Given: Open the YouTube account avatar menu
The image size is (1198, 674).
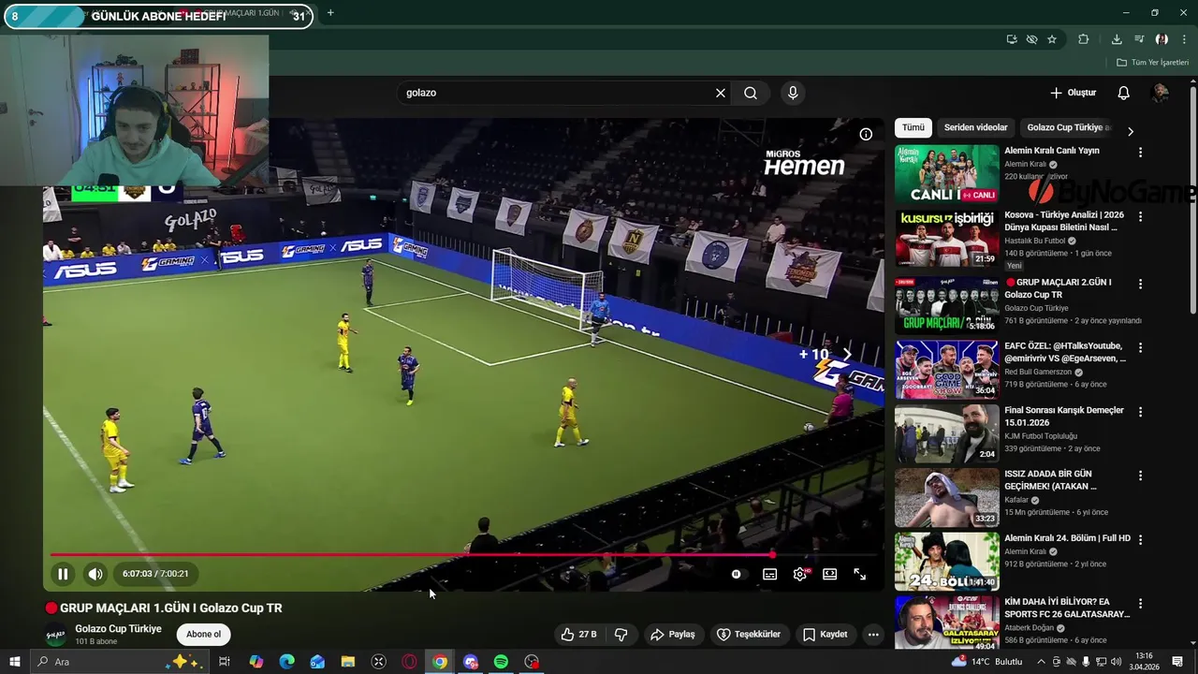Looking at the screenshot, I should 1161,93.
